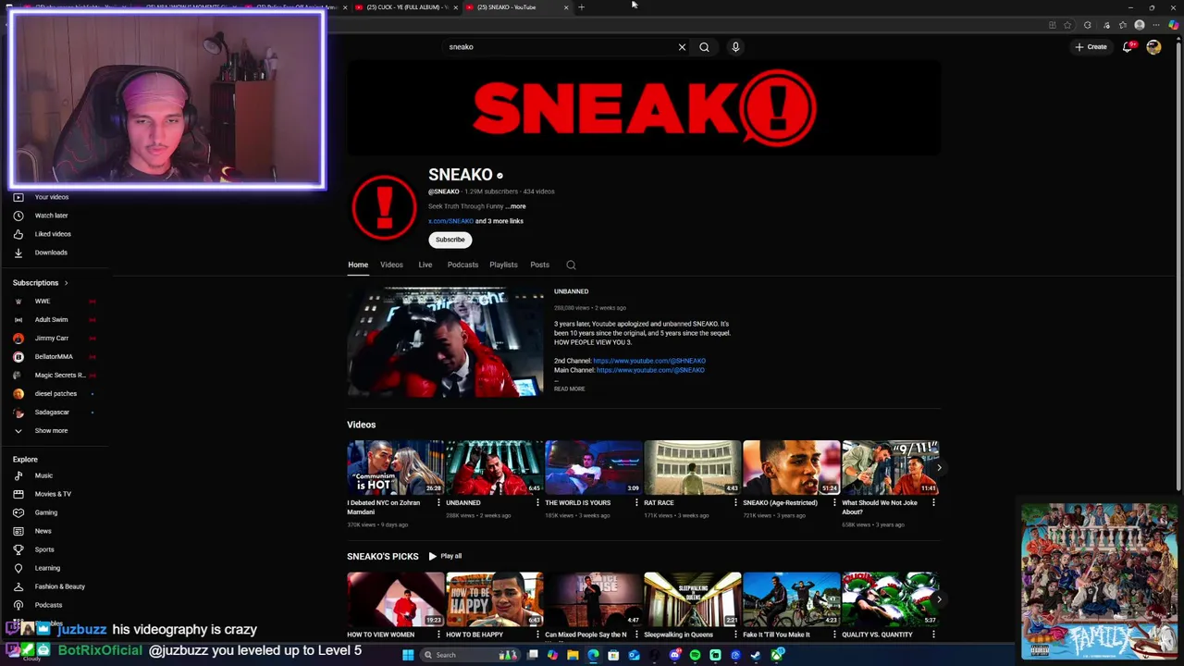
Task: Open options menu for 'I Debated NYC' video
Action: coord(438,502)
